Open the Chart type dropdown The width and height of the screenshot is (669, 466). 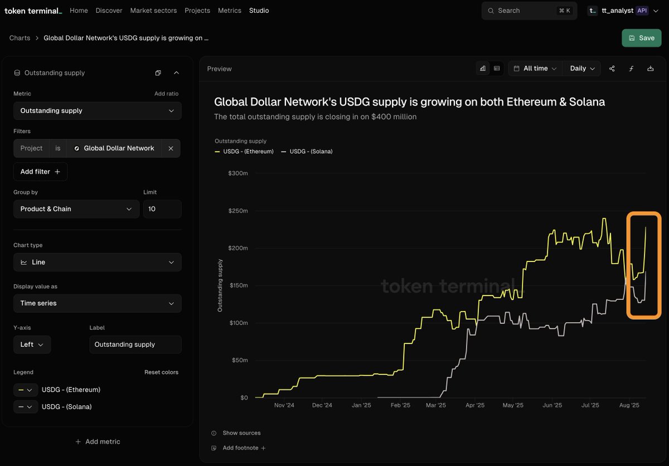click(x=98, y=262)
